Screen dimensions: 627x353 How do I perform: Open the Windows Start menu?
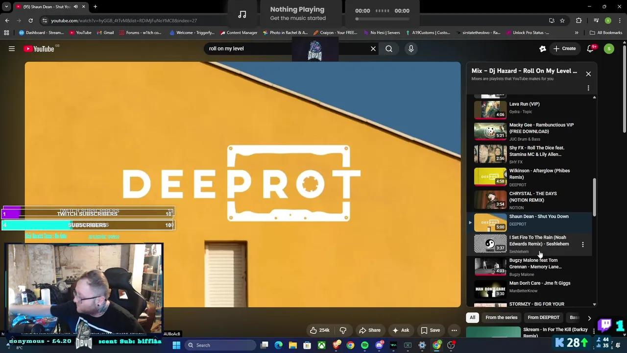click(176, 345)
